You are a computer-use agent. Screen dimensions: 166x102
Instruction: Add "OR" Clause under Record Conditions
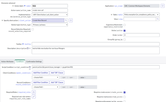57,82
